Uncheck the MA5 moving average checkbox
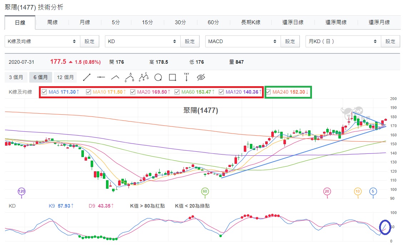The height and width of the screenshot is (245, 403). [44, 92]
